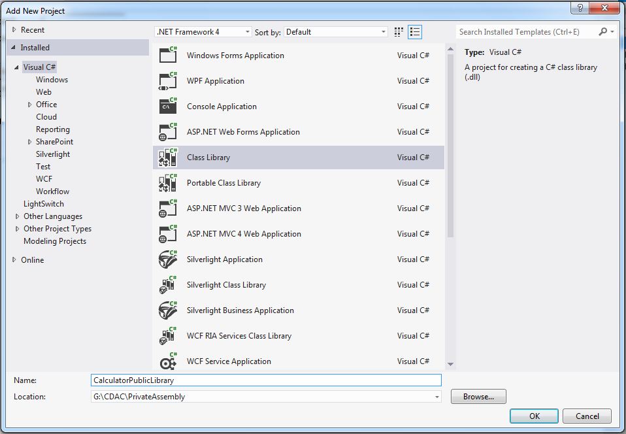The width and height of the screenshot is (626, 434).
Task: Expand the Other Languages node
Action: click(x=17, y=216)
